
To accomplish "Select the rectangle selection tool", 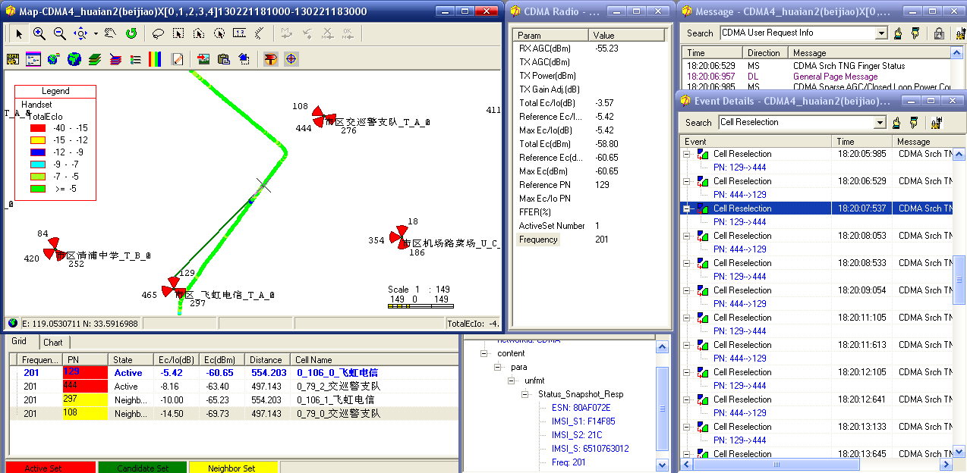I will coord(178,33).
